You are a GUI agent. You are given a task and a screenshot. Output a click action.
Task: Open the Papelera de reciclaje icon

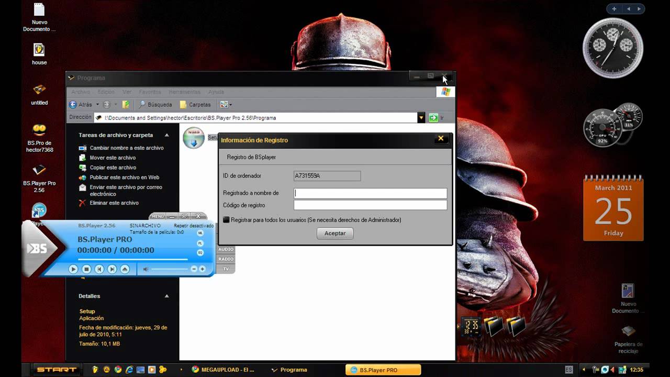point(628,339)
